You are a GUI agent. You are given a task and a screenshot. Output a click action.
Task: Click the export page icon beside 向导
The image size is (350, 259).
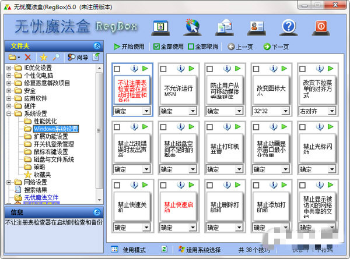(96, 57)
